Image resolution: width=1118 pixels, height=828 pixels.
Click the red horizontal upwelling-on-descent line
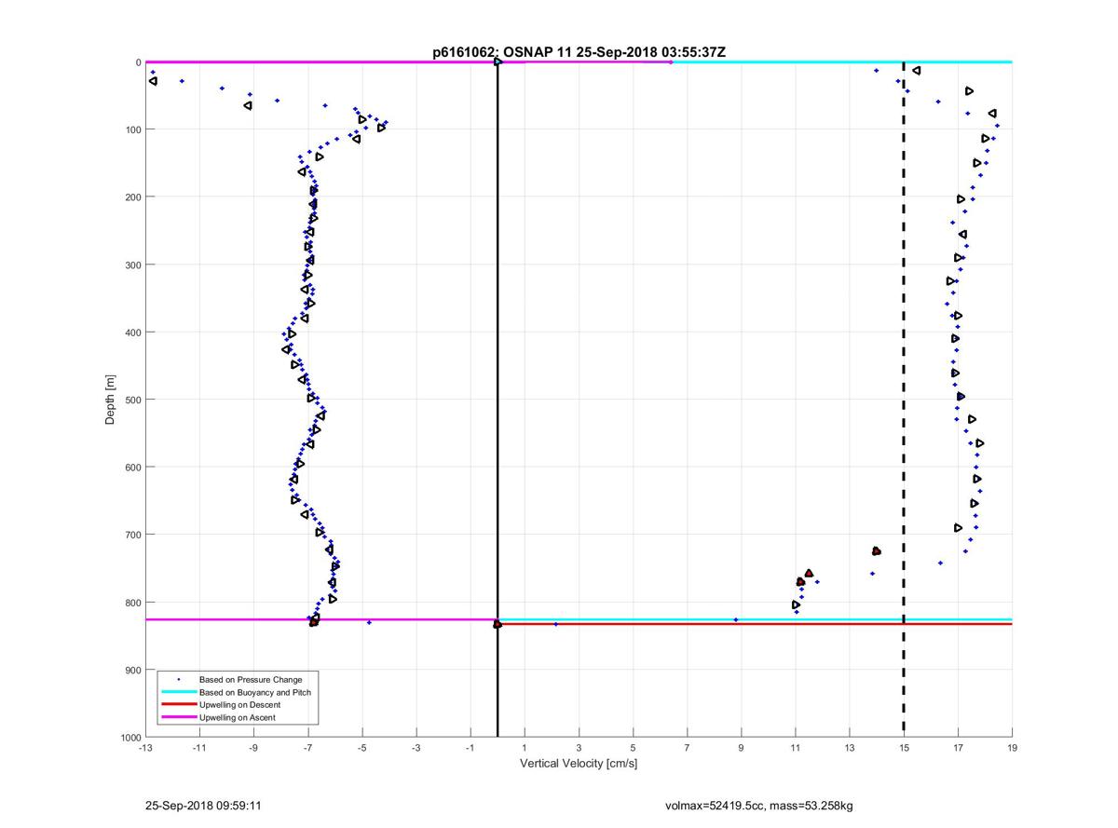tap(755, 624)
